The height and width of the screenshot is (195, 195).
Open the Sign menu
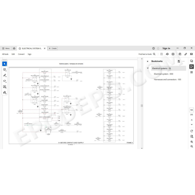tap(30, 54)
